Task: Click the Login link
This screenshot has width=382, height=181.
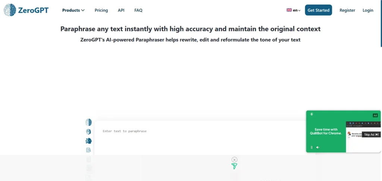Action: pyautogui.click(x=368, y=10)
